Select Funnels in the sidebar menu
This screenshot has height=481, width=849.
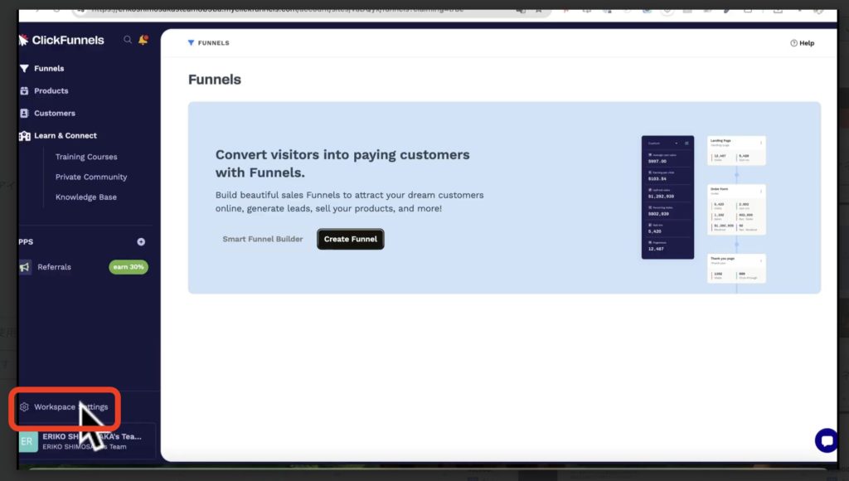tap(49, 69)
